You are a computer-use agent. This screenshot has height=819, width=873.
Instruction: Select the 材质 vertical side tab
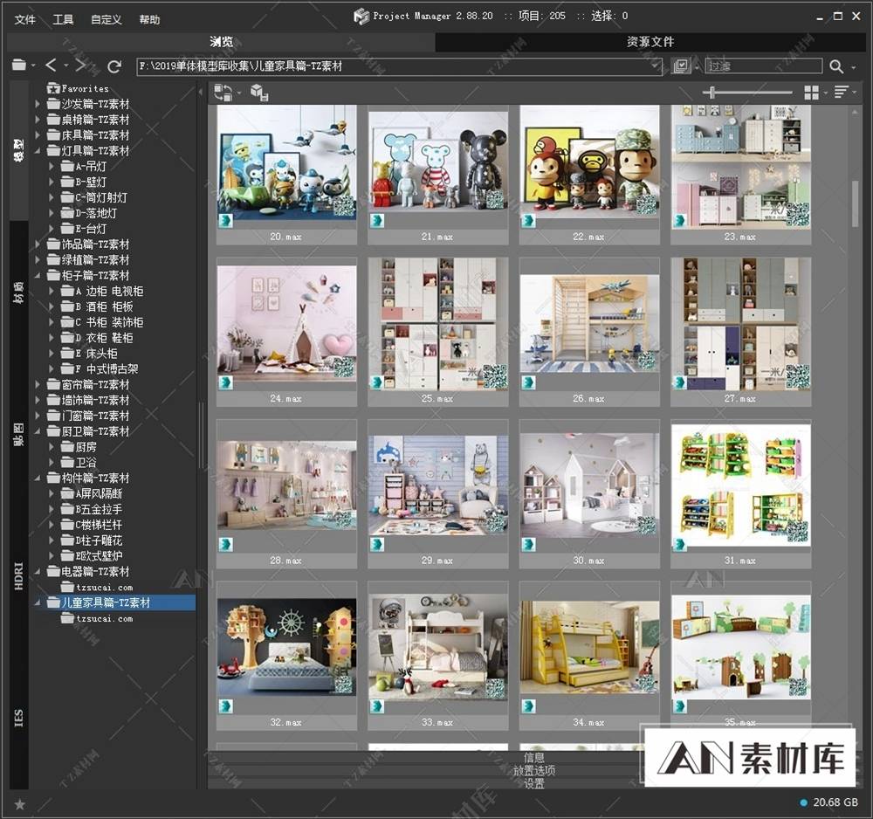tap(19, 292)
